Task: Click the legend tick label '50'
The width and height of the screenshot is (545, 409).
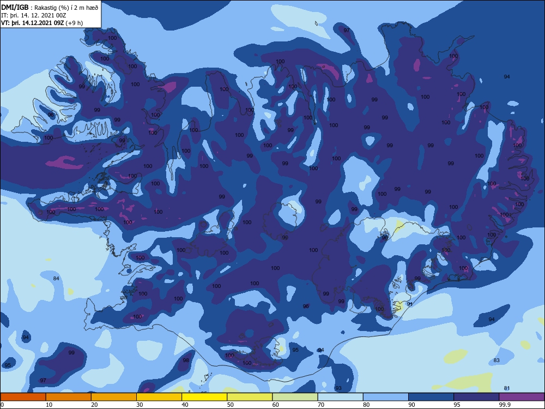Action: click(230, 405)
